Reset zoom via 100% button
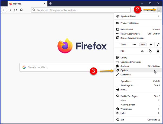Screen dimensions: 163x124 click(x=143, y=45)
